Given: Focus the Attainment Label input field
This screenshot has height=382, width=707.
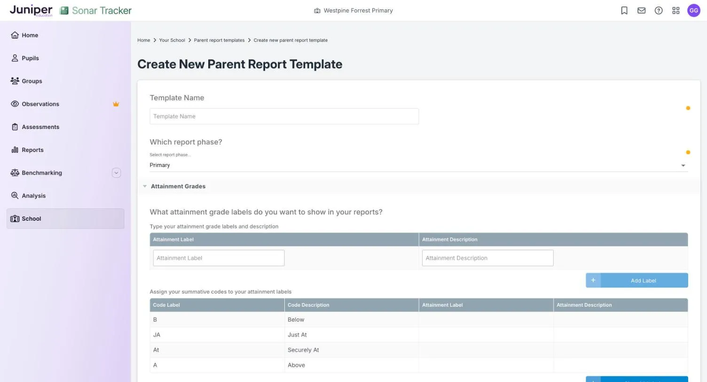Looking at the screenshot, I should [x=219, y=258].
